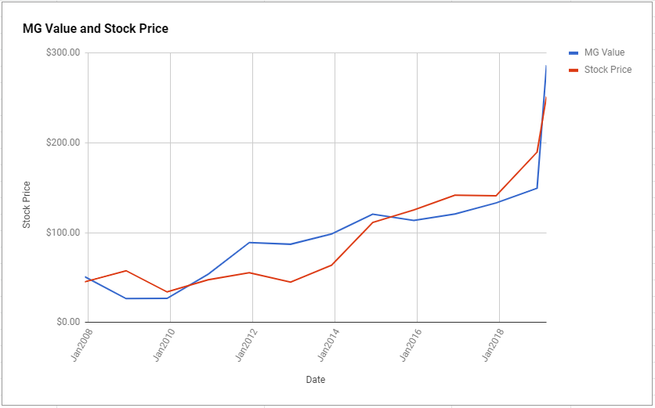Click the red Stock Price legend swatch
Screen dimensions: 655x408
tap(574, 70)
